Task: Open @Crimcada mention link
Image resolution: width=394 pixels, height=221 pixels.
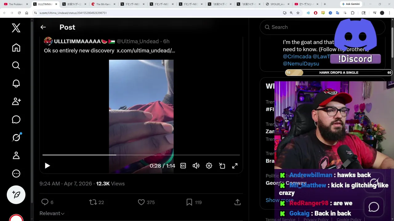Action: [297, 56]
